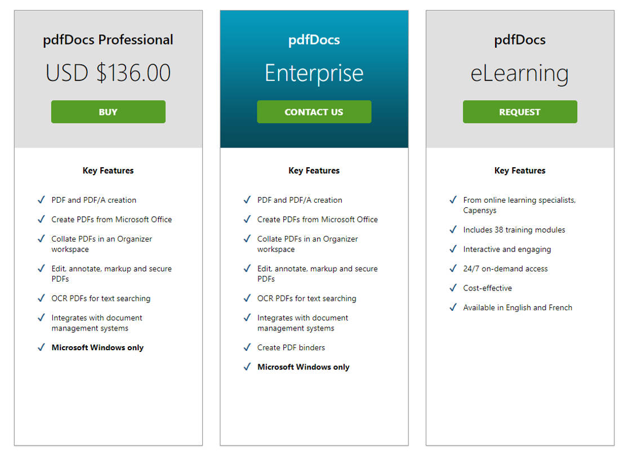Screen dimensions: 624x451
Task: Click the checkmark beside Includes 38 training modules
Action: pyautogui.click(x=453, y=230)
